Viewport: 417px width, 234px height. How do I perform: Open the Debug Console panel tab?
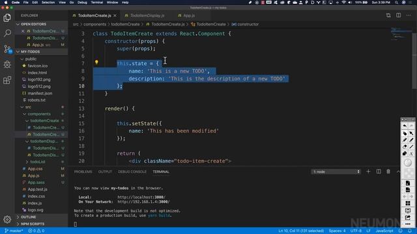(x=132, y=172)
